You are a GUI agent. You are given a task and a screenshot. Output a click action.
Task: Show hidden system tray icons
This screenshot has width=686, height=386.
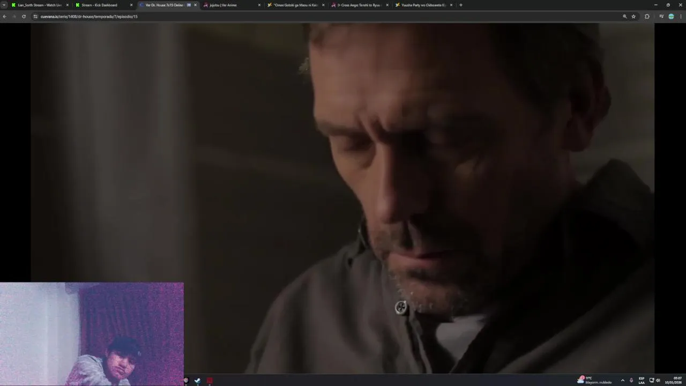coord(622,381)
